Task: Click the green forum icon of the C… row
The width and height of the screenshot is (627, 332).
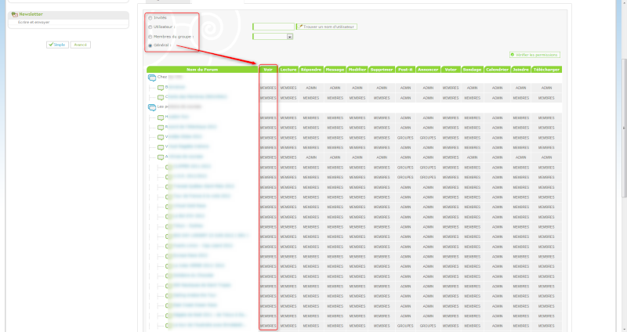Action: 161,97
